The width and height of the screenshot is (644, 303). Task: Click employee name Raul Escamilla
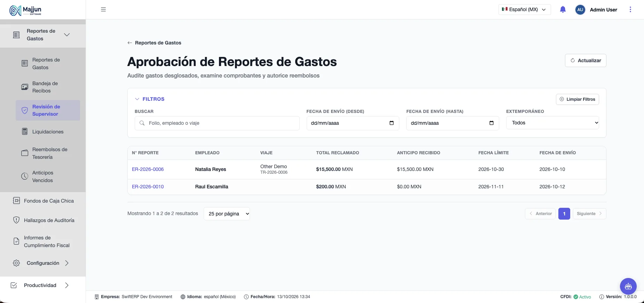click(x=212, y=187)
